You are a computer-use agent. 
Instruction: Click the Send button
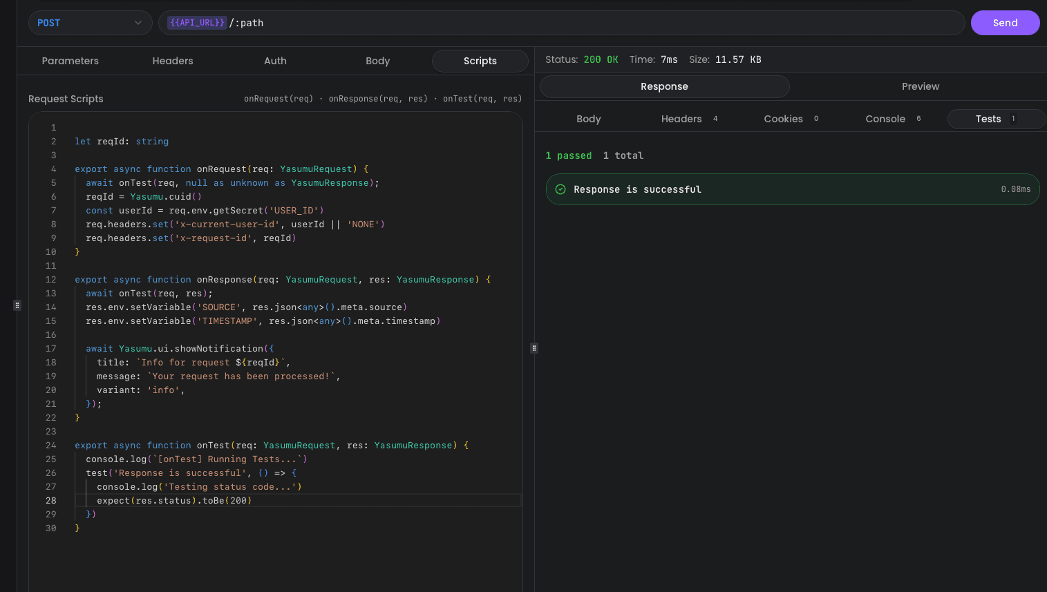point(1005,23)
